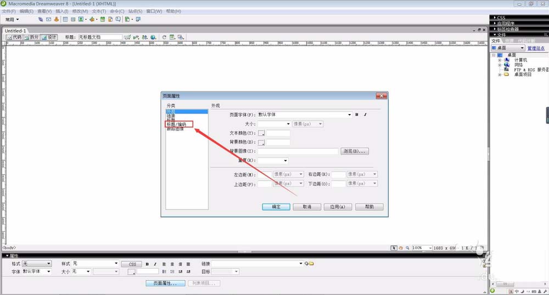The height and width of the screenshot is (295, 549).
Task: Open the text color (文本颜色) swatch
Action: tap(261, 133)
